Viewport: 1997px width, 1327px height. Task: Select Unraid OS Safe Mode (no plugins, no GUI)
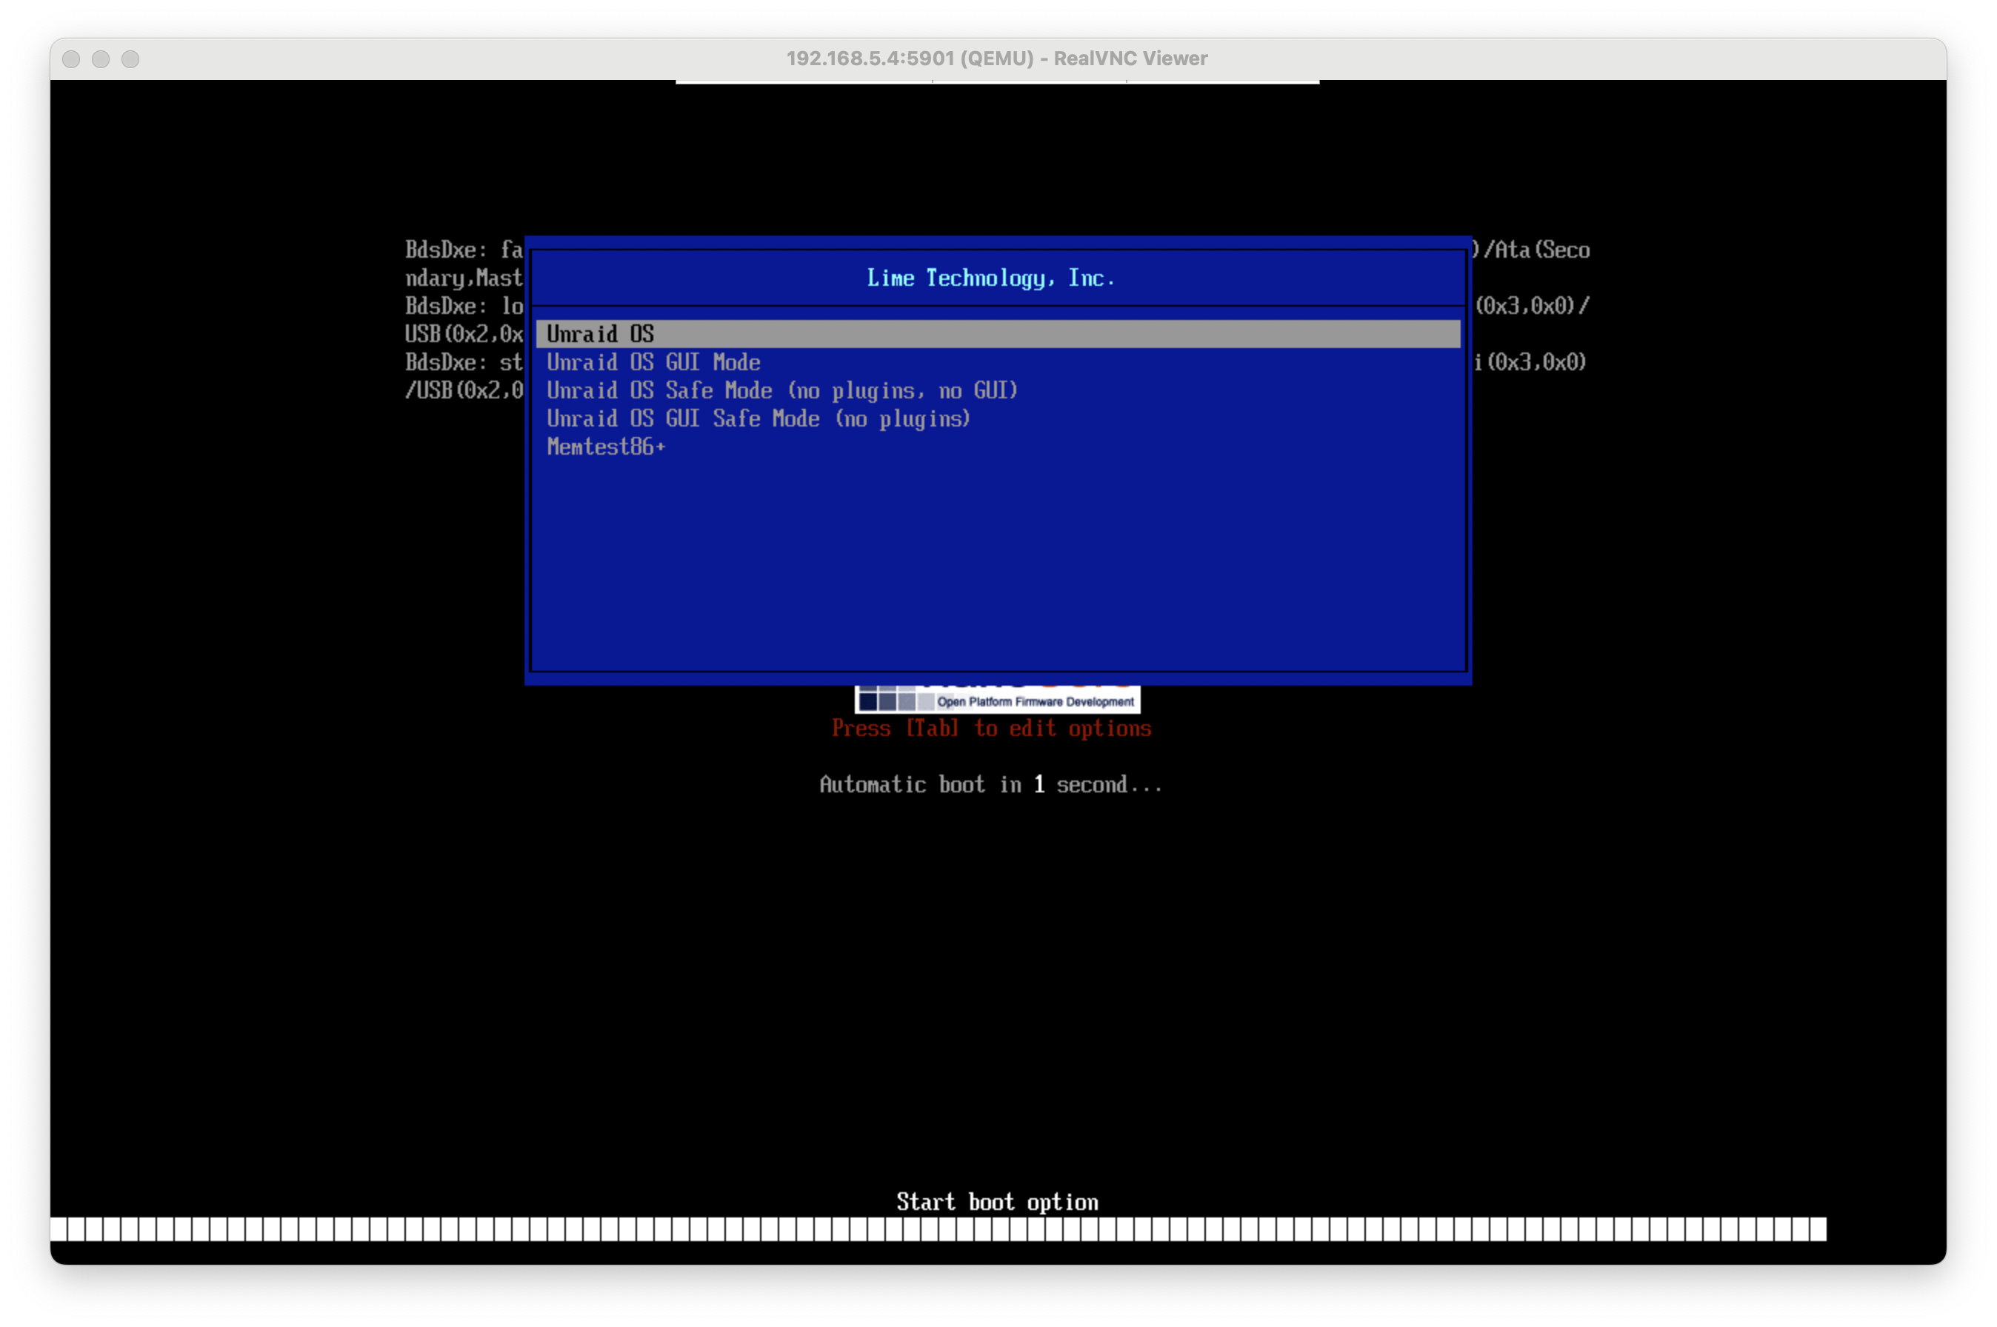[x=781, y=390]
